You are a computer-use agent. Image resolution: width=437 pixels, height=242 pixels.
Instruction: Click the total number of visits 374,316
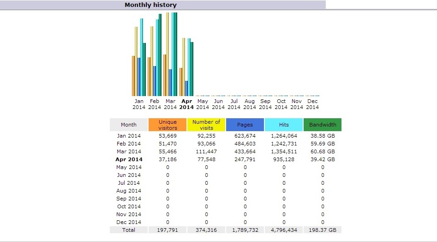pyautogui.click(x=206, y=230)
